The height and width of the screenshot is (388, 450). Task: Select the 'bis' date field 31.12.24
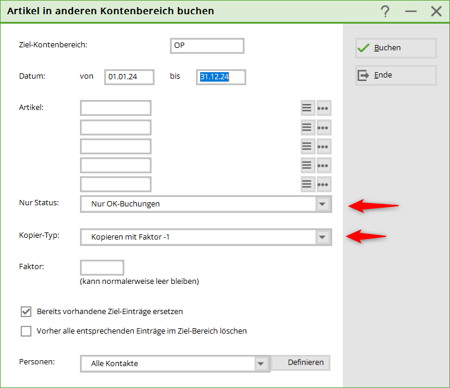click(x=220, y=77)
